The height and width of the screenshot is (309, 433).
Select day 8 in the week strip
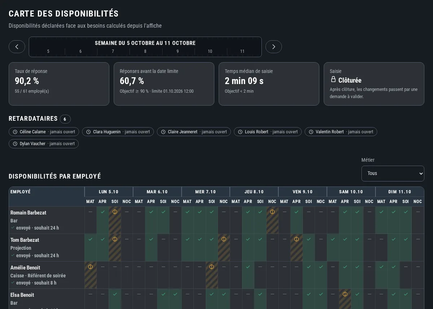coord(145,52)
